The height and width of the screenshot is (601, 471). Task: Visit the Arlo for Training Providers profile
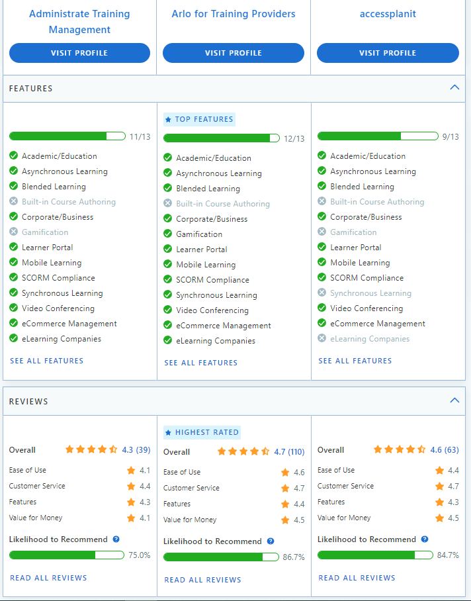pyautogui.click(x=234, y=53)
